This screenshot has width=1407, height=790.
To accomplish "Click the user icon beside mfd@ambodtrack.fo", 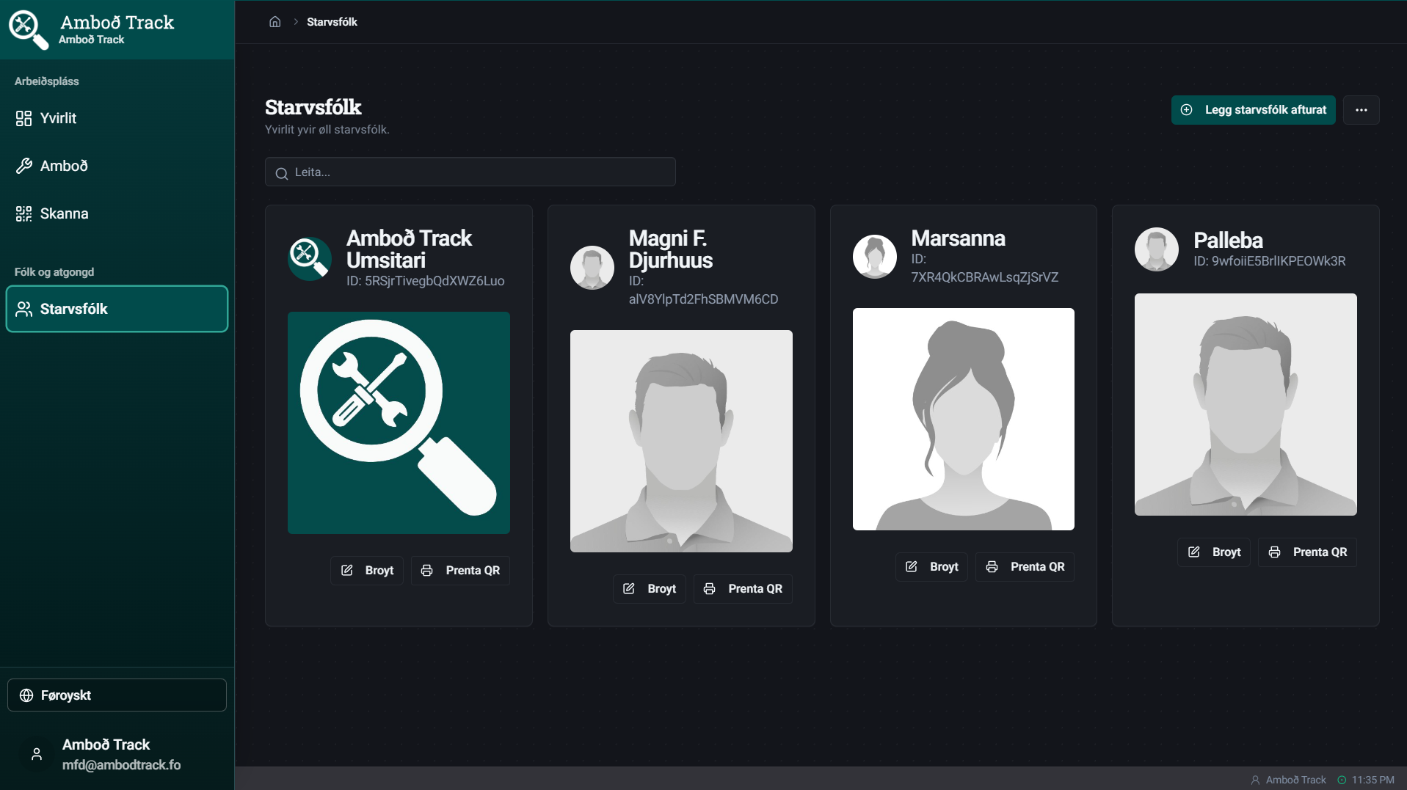I will point(37,754).
